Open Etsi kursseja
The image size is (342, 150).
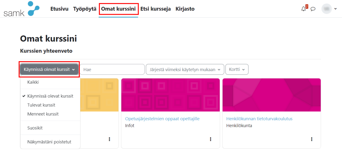156,9
